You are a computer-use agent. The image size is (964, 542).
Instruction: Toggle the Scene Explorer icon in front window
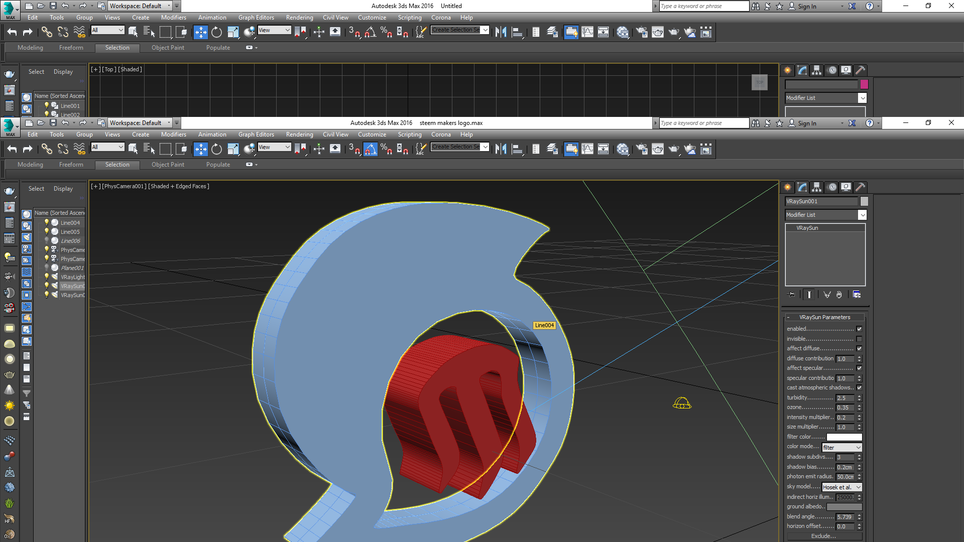click(571, 149)
